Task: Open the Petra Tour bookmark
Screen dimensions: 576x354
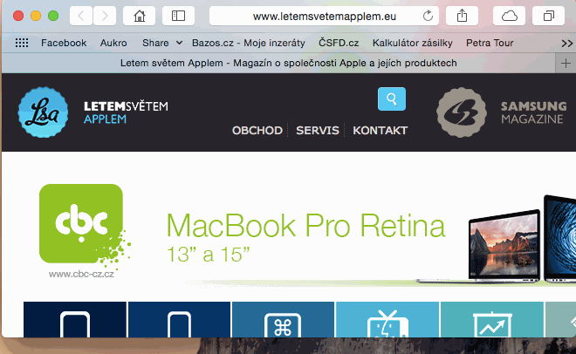Action: 490,43
